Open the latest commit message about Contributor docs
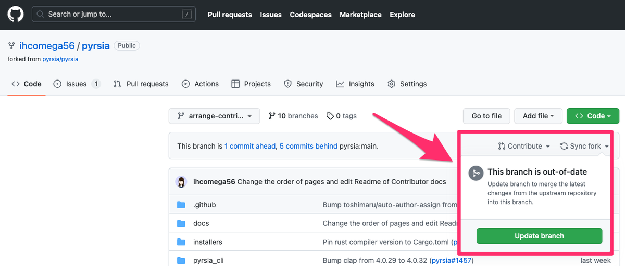This screenshot has width=625, height=266. pyautogui.click(x=342, y=182)
